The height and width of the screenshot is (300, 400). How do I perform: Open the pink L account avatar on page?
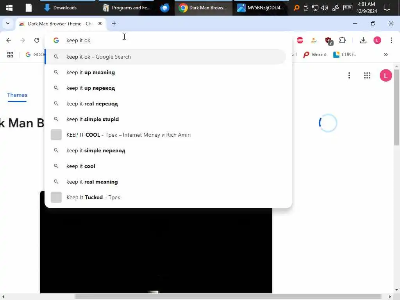point(386,75)
